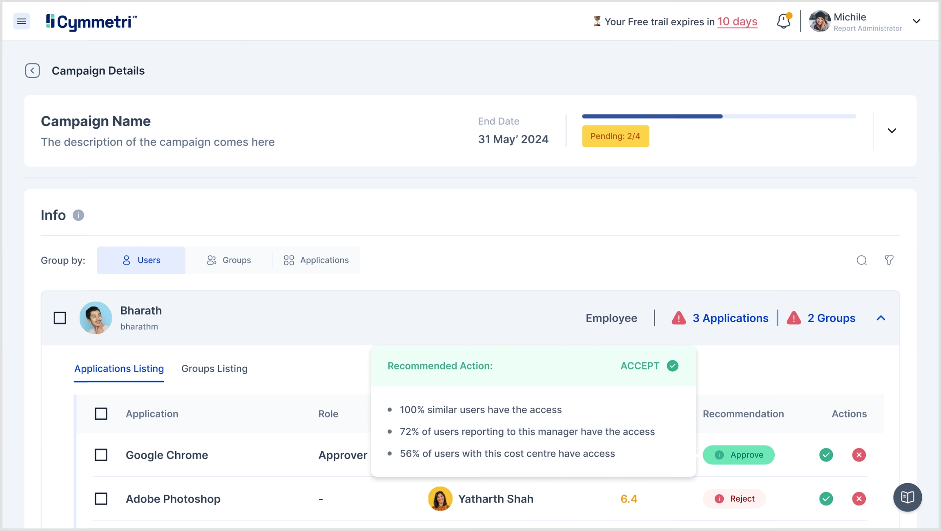Switch to Groups Listing tab
This screenshot has height=531, width=941.
click(214, 368)
